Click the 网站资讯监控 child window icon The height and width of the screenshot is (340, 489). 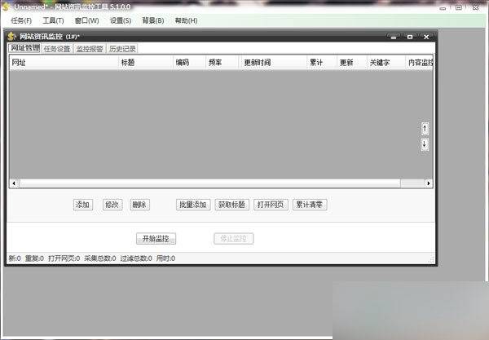[12, 37]
